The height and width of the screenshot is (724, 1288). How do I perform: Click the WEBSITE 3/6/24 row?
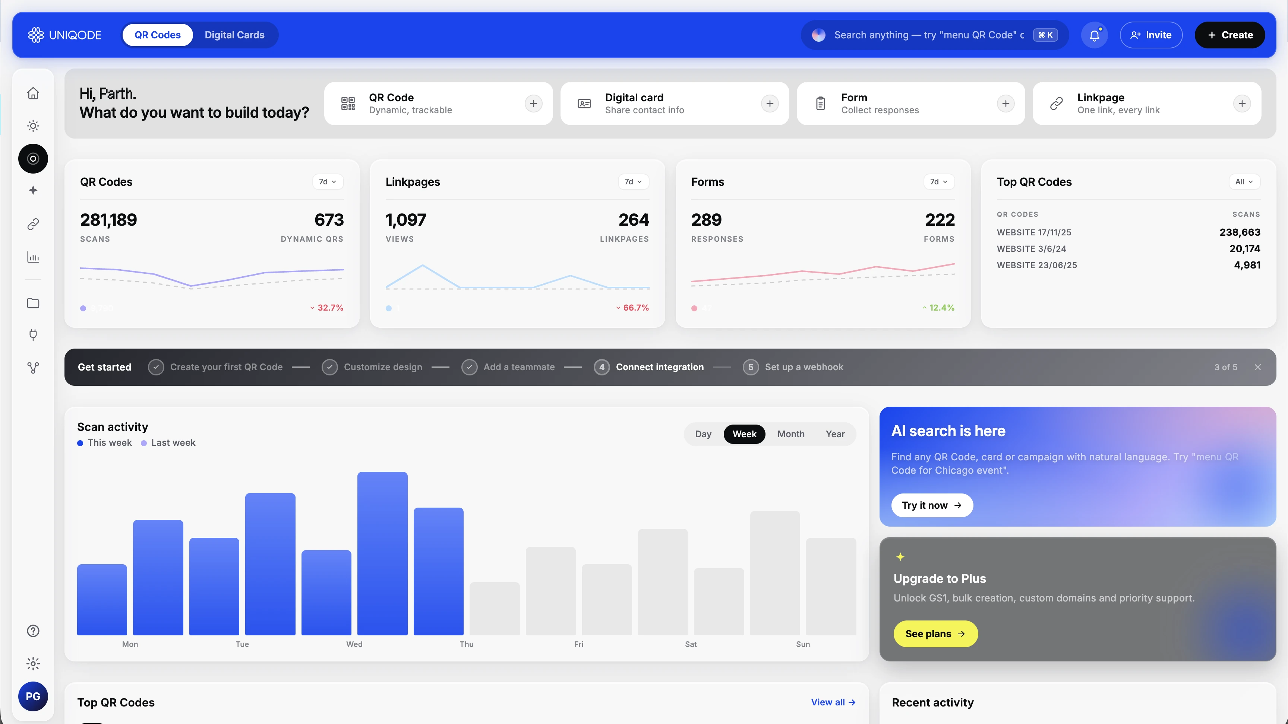pyautogui.click(x=1128, y=249)
